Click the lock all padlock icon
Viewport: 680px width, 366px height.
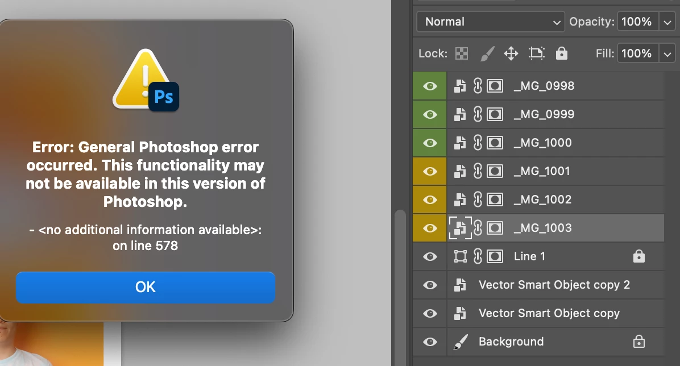tap(562, 53)
